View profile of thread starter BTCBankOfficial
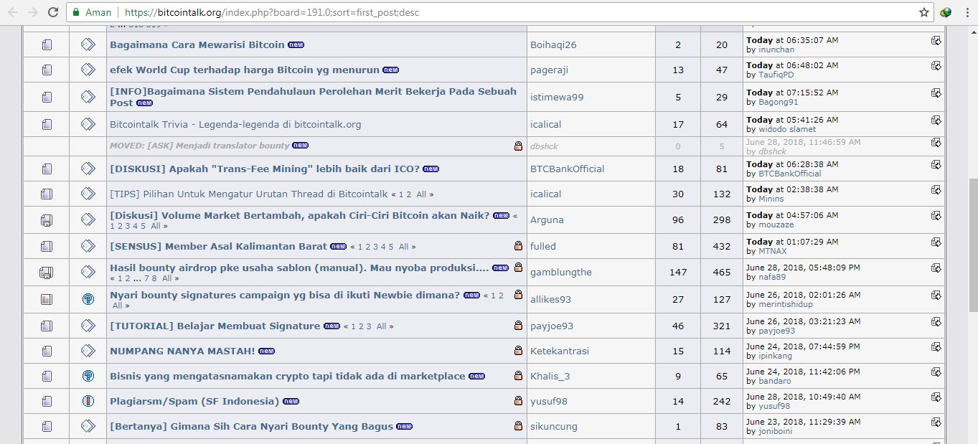This screenshot has height=444, width=978. point(567,169)
